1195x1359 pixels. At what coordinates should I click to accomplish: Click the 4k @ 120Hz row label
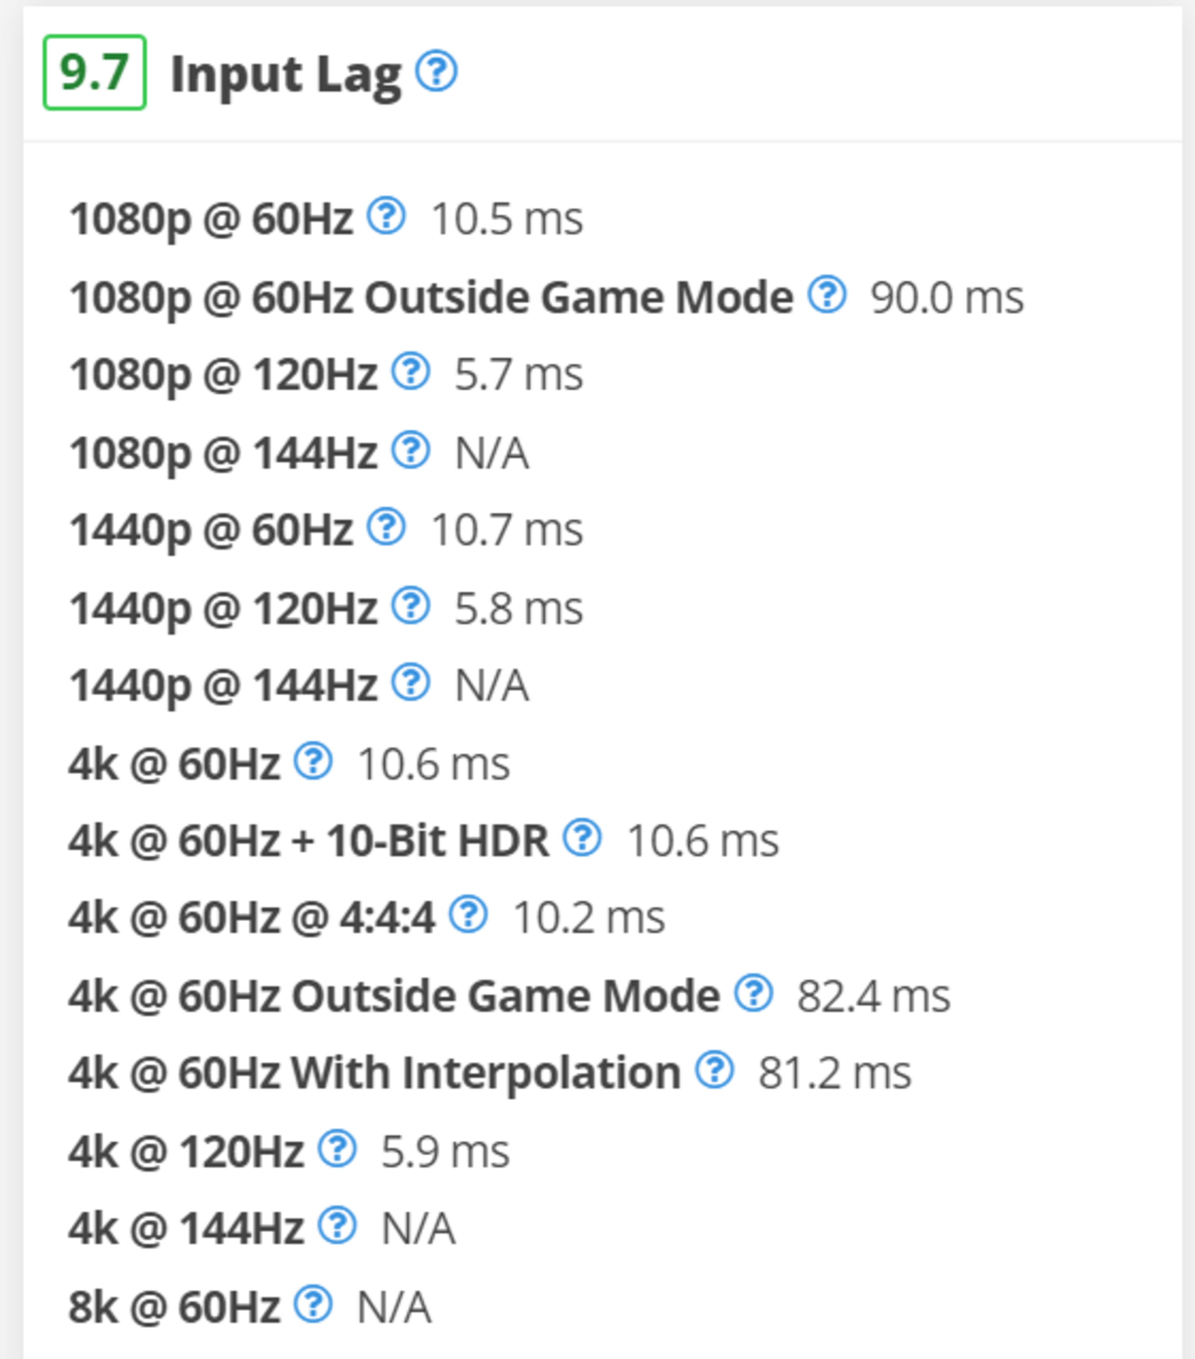[186, 1151]
